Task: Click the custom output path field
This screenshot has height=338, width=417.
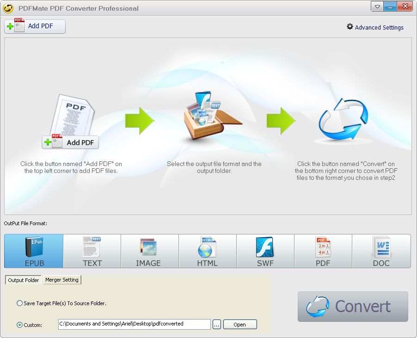Action: [135, 324]
